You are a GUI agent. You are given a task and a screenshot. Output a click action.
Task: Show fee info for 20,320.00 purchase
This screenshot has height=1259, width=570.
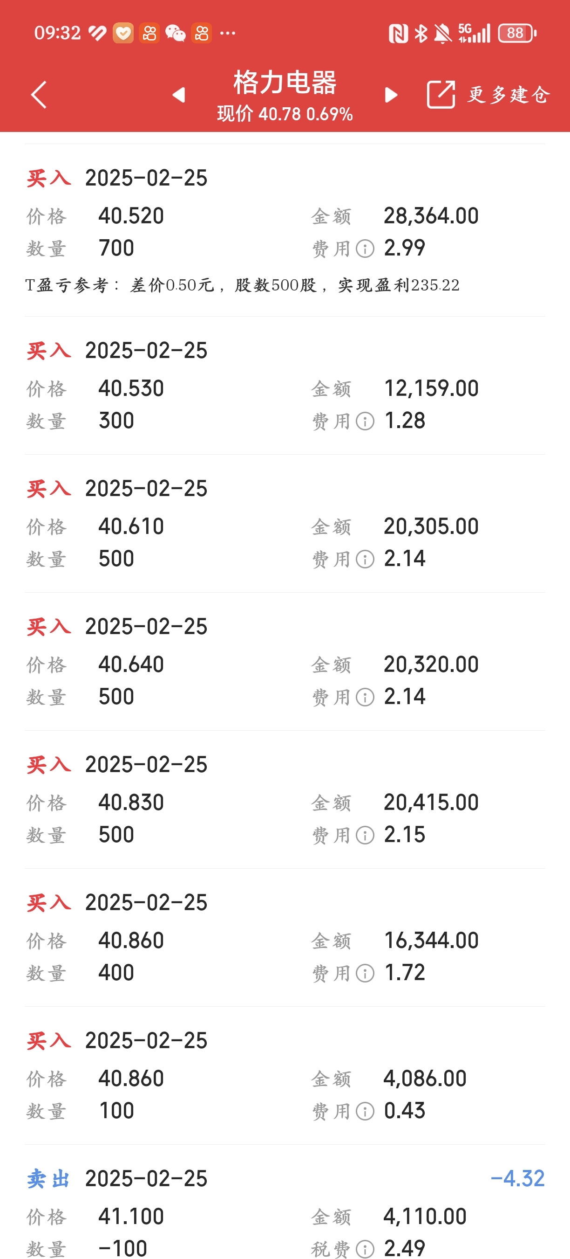point(365,698)
